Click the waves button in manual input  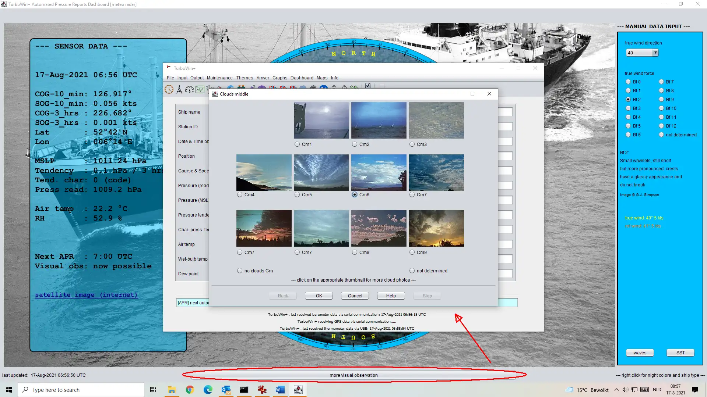pyautogui.click(x=640, y=353)
